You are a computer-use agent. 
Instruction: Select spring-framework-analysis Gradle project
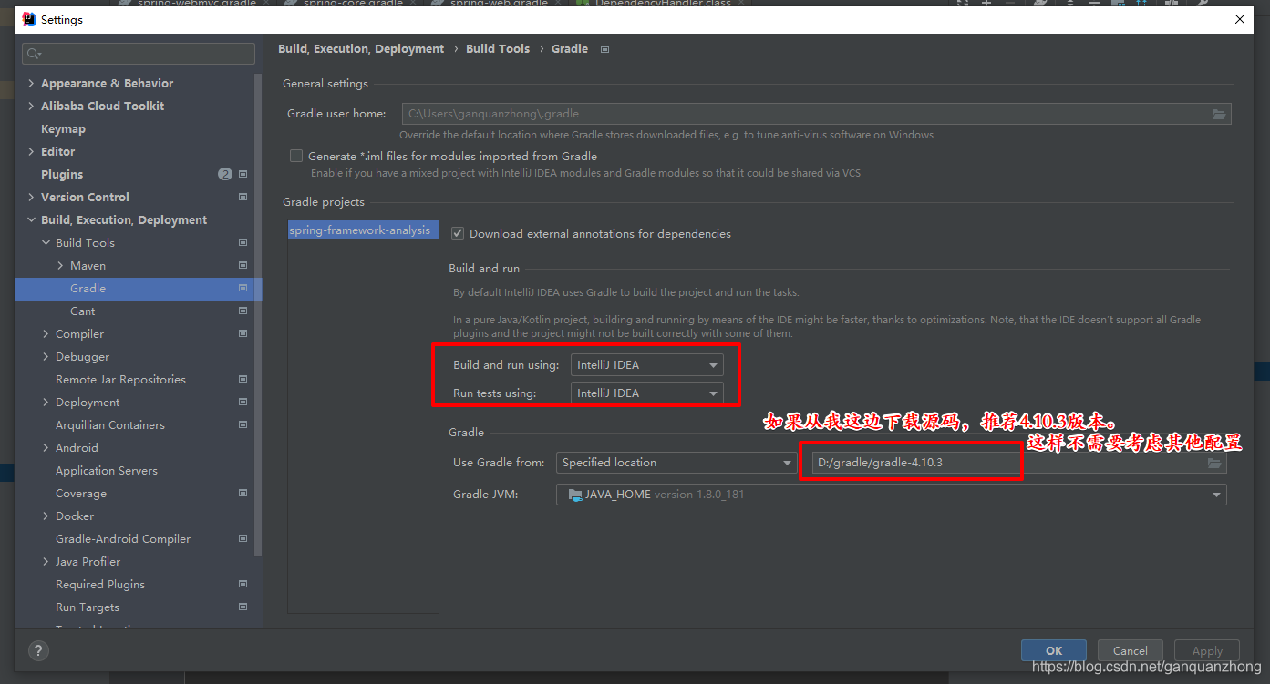click(363, 230)
